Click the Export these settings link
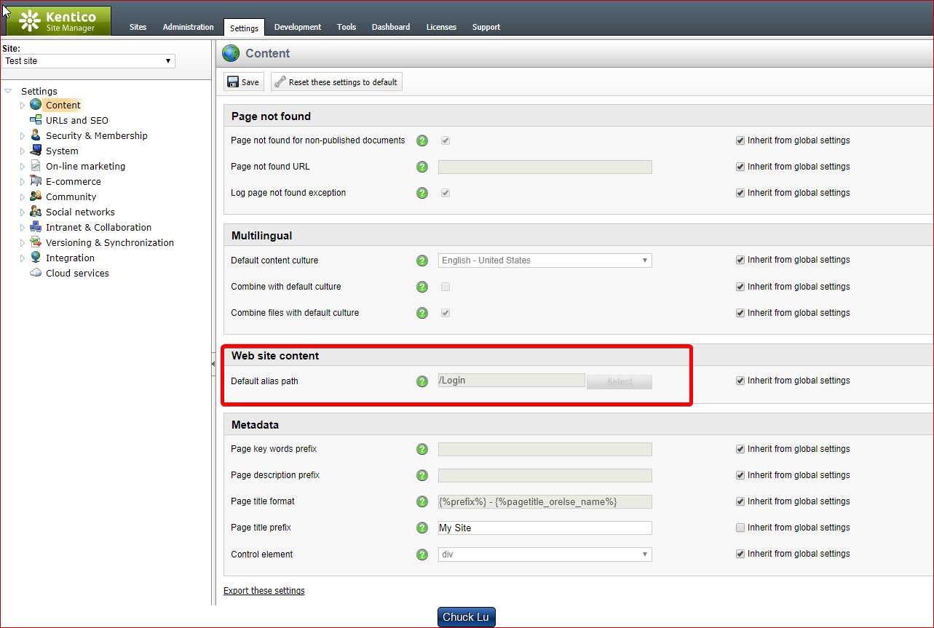The image size is (934, 628). pos(264,591)
